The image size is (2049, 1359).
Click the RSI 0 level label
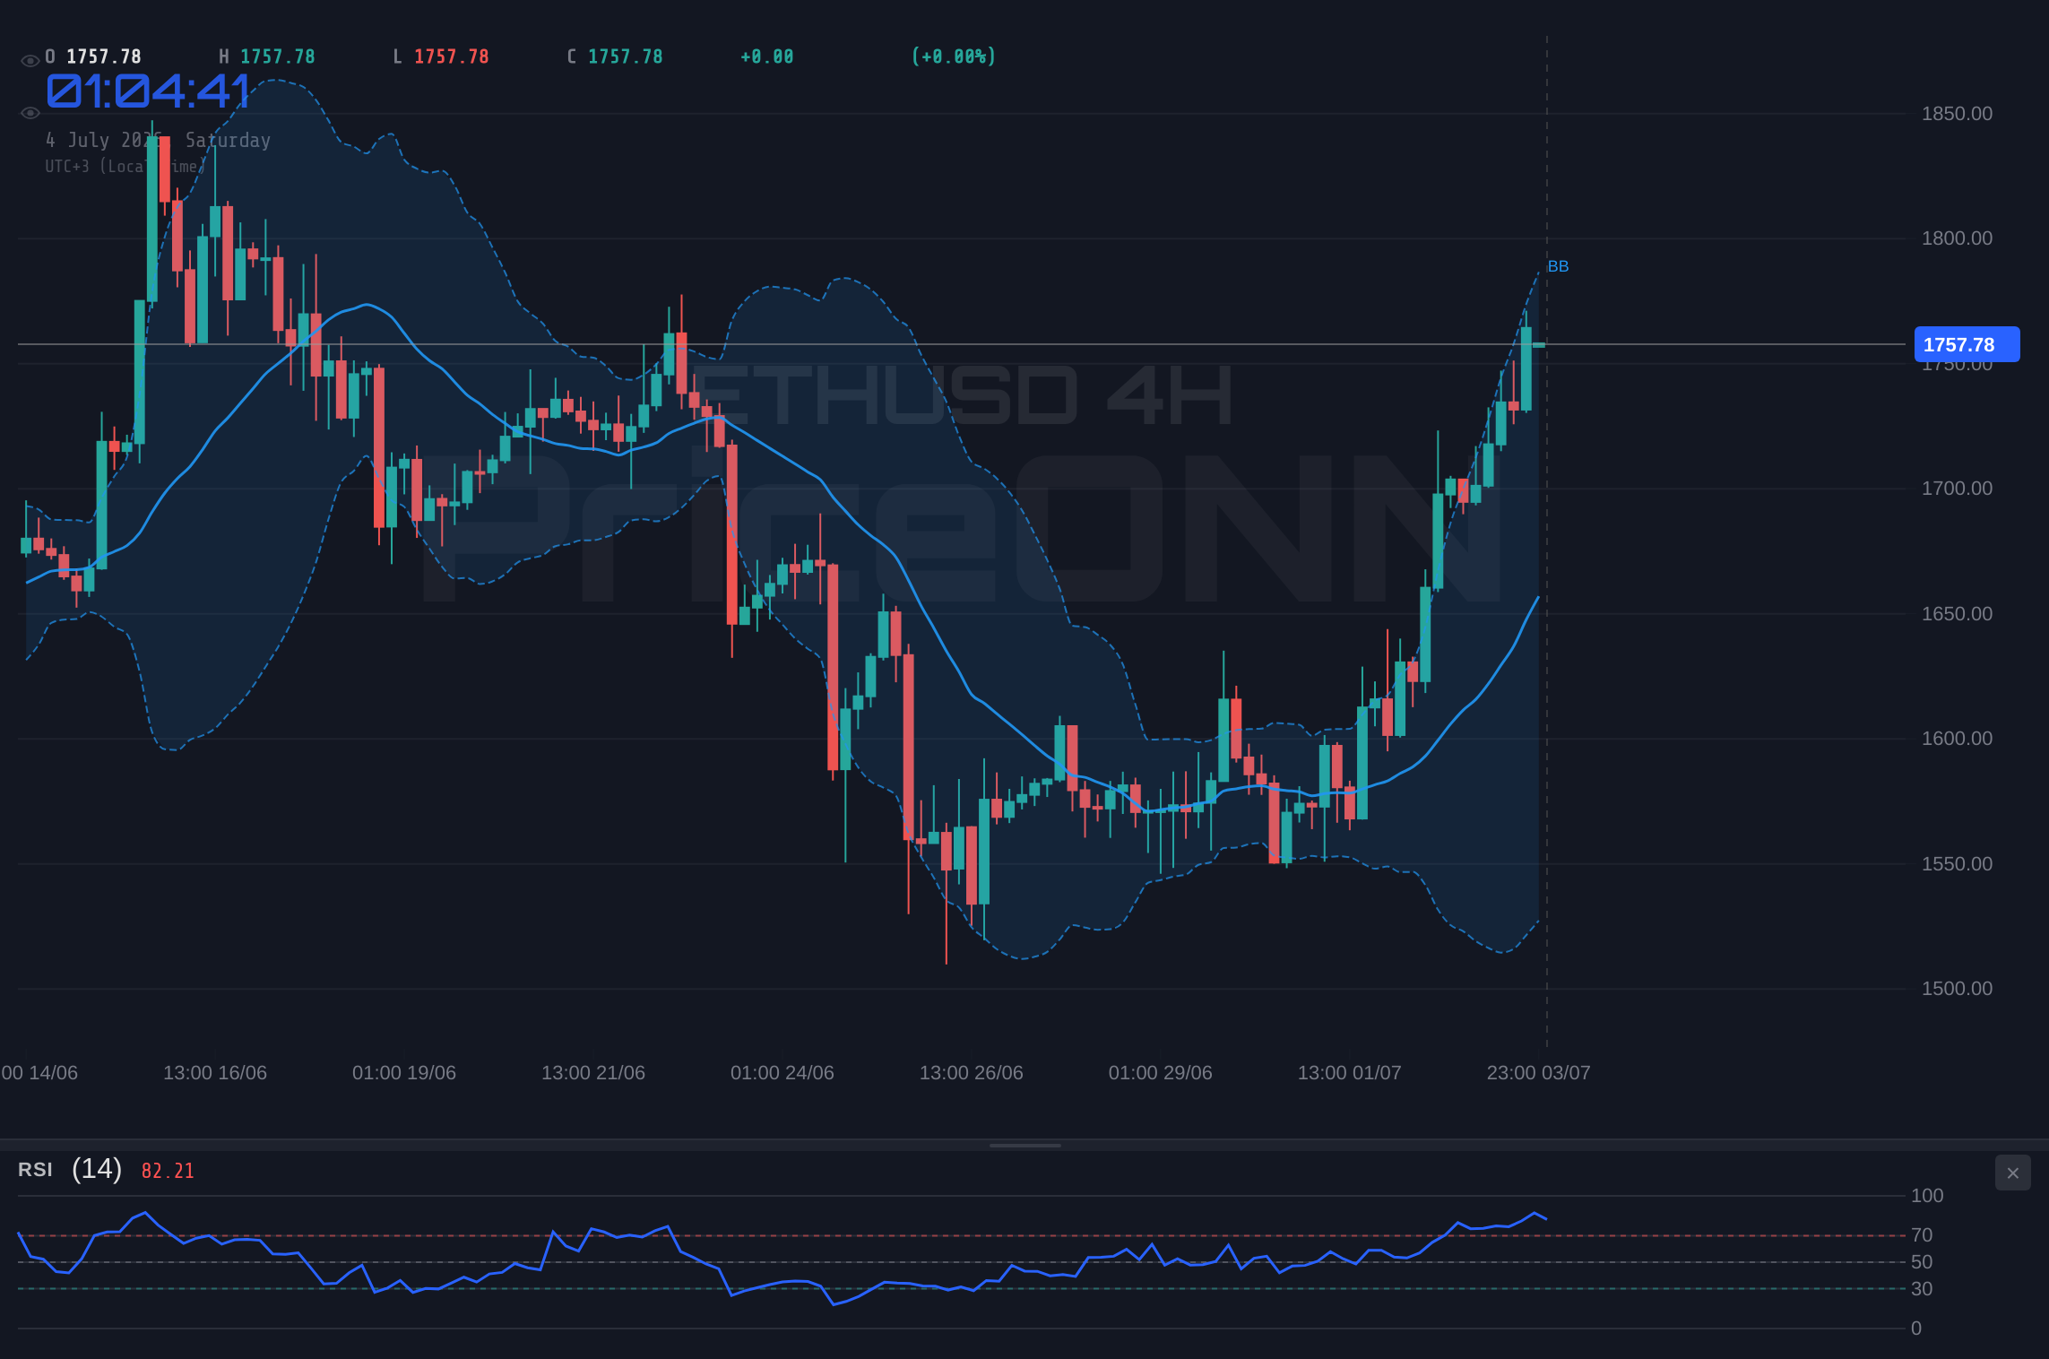(x=1916, y=1329)
